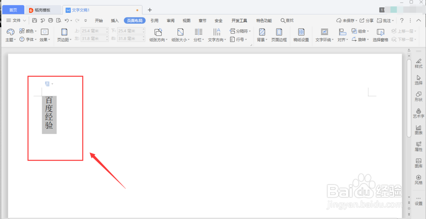Open the page setup dialog launcher
426x219 pixels.
coord(251,45)
